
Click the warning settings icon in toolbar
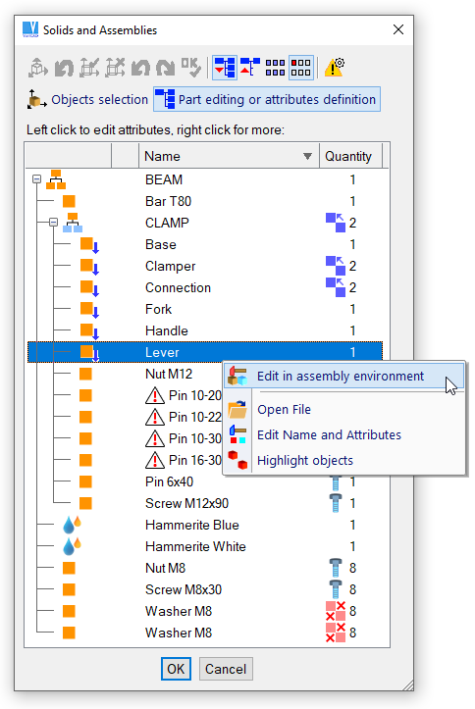(x=335, y=68)
